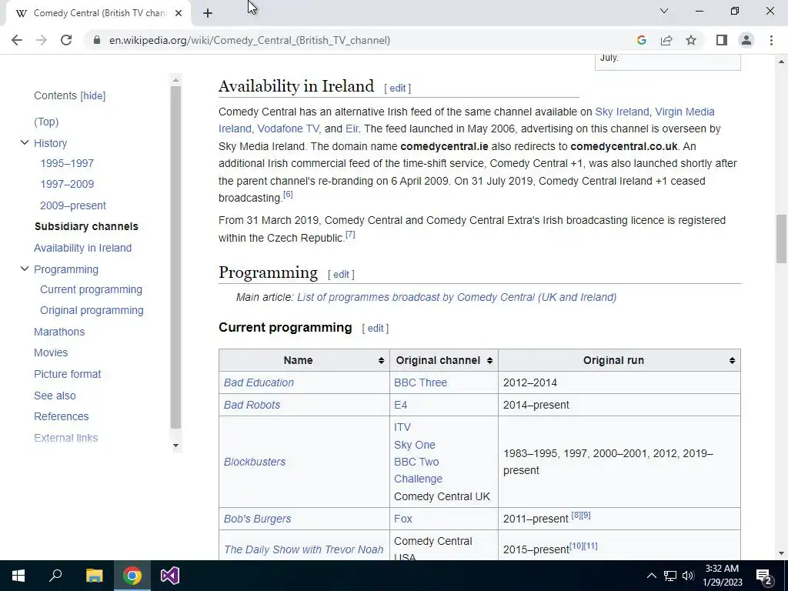Edit the Availability in Ireland section
Image resolution: width=788 pixels, height=591 pixels.
tap(397, 88)
